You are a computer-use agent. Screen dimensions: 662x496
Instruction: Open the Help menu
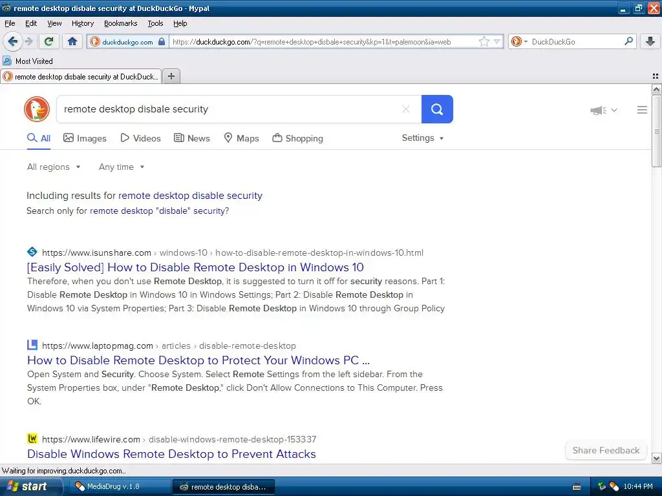(x=180, y=23)
